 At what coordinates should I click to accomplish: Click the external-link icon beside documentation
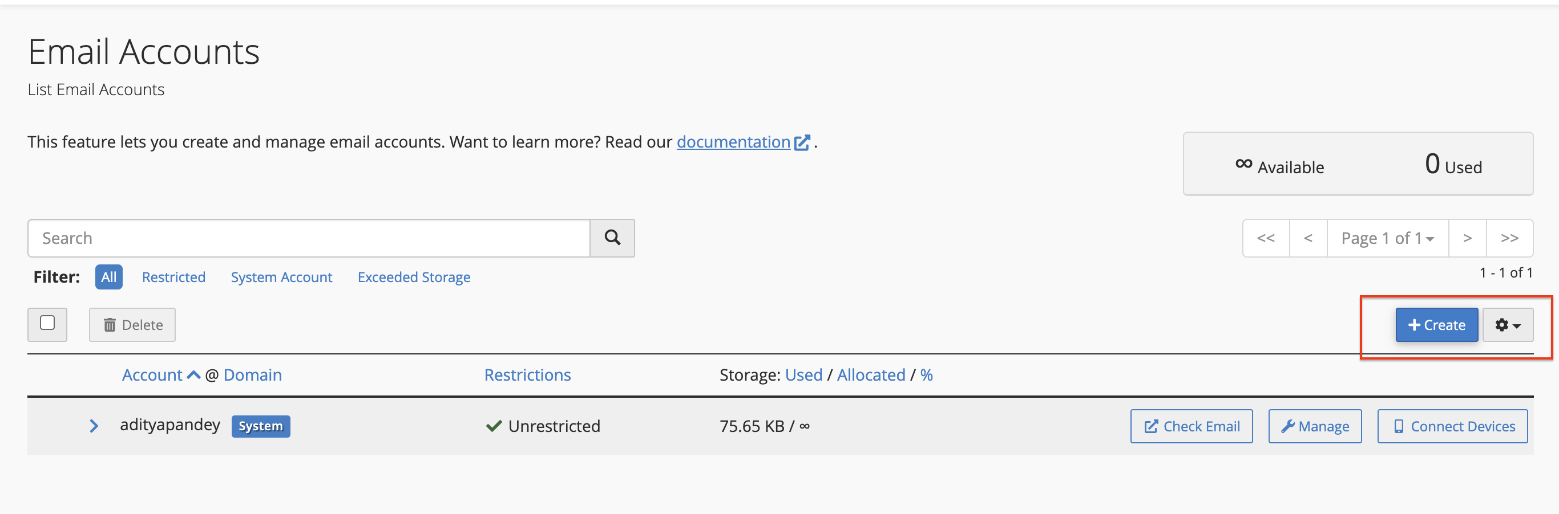[802, 141]
